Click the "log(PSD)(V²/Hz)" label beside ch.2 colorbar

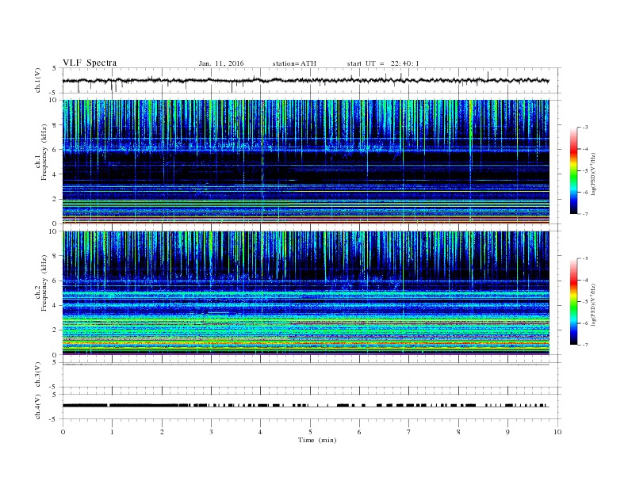(593, 304)
